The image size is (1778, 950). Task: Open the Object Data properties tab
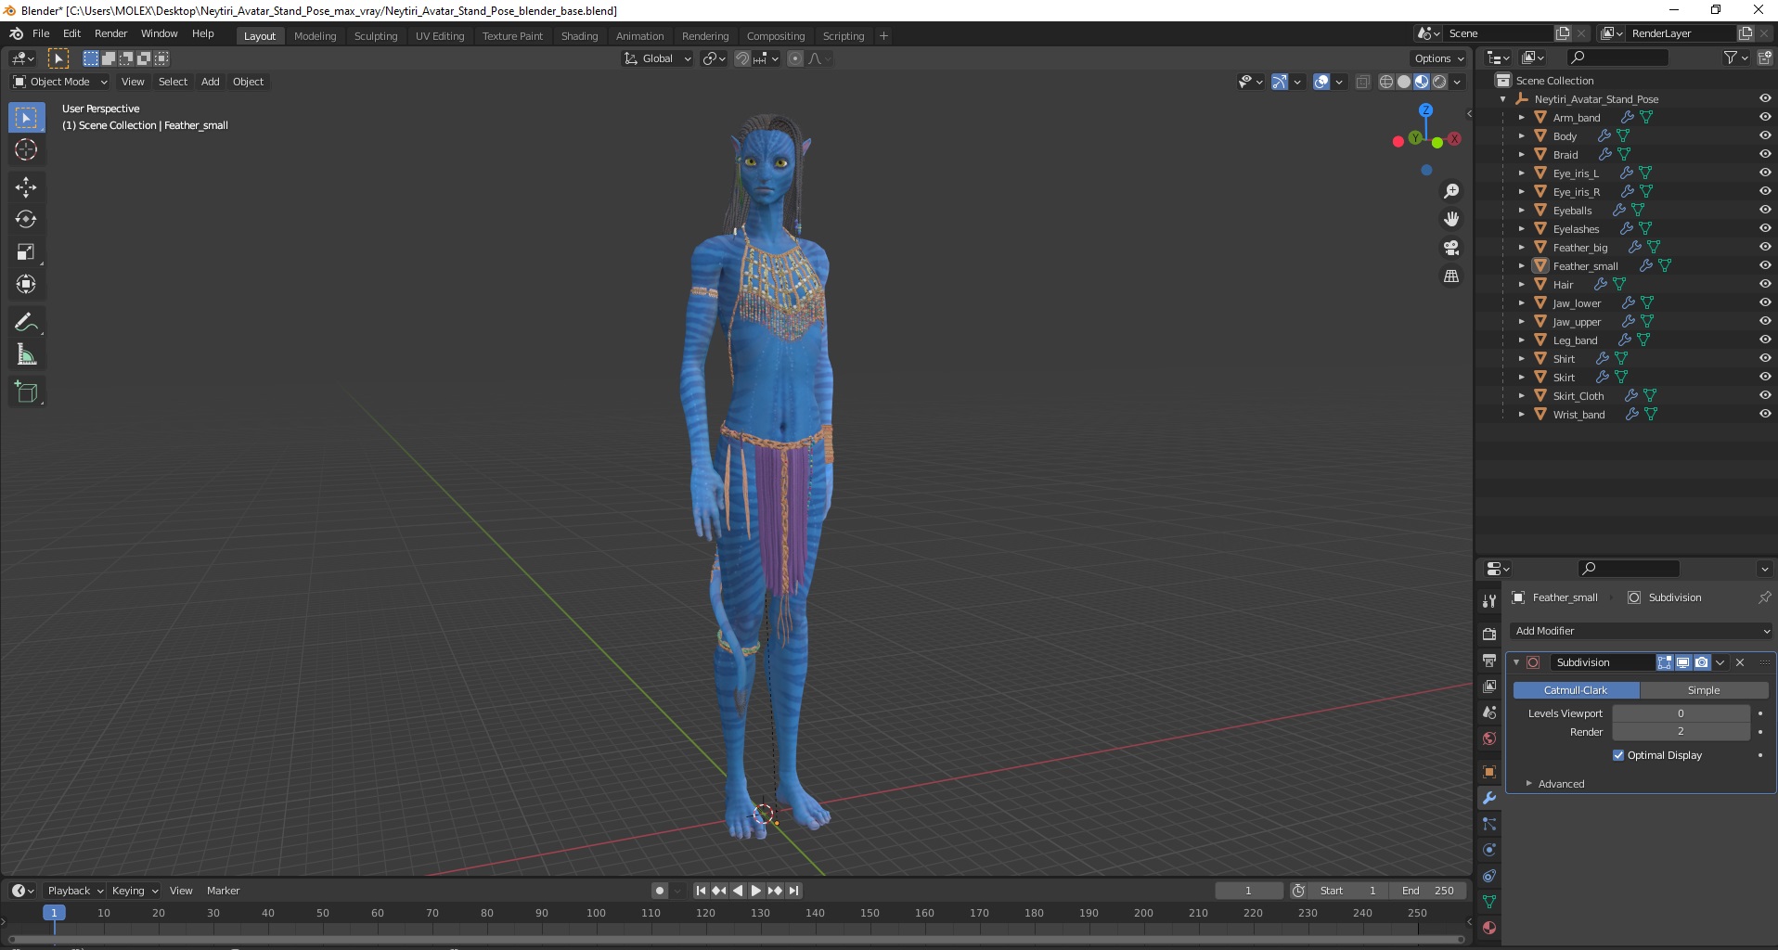[x=1489, y=902]
